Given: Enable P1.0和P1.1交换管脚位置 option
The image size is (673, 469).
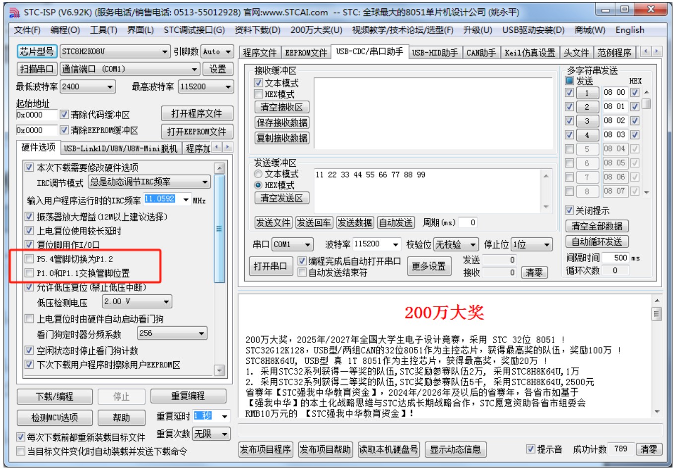Looking at the screenshot, I should coord(29,273).
